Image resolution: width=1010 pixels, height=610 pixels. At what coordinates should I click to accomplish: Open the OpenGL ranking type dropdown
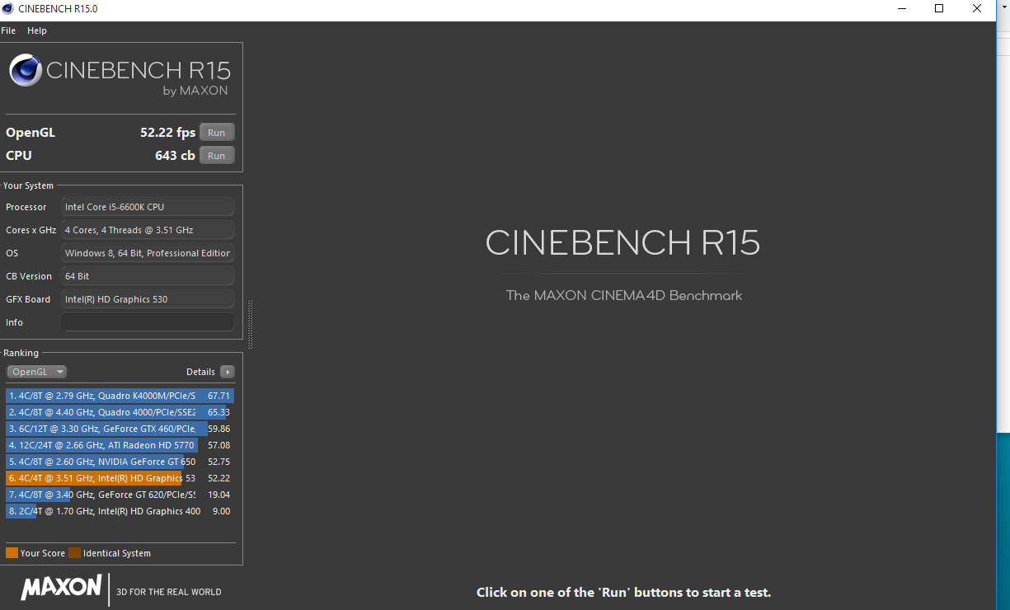(36, 372)
